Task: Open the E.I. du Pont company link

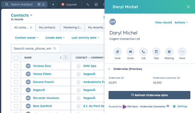Action: click(94, 106)
